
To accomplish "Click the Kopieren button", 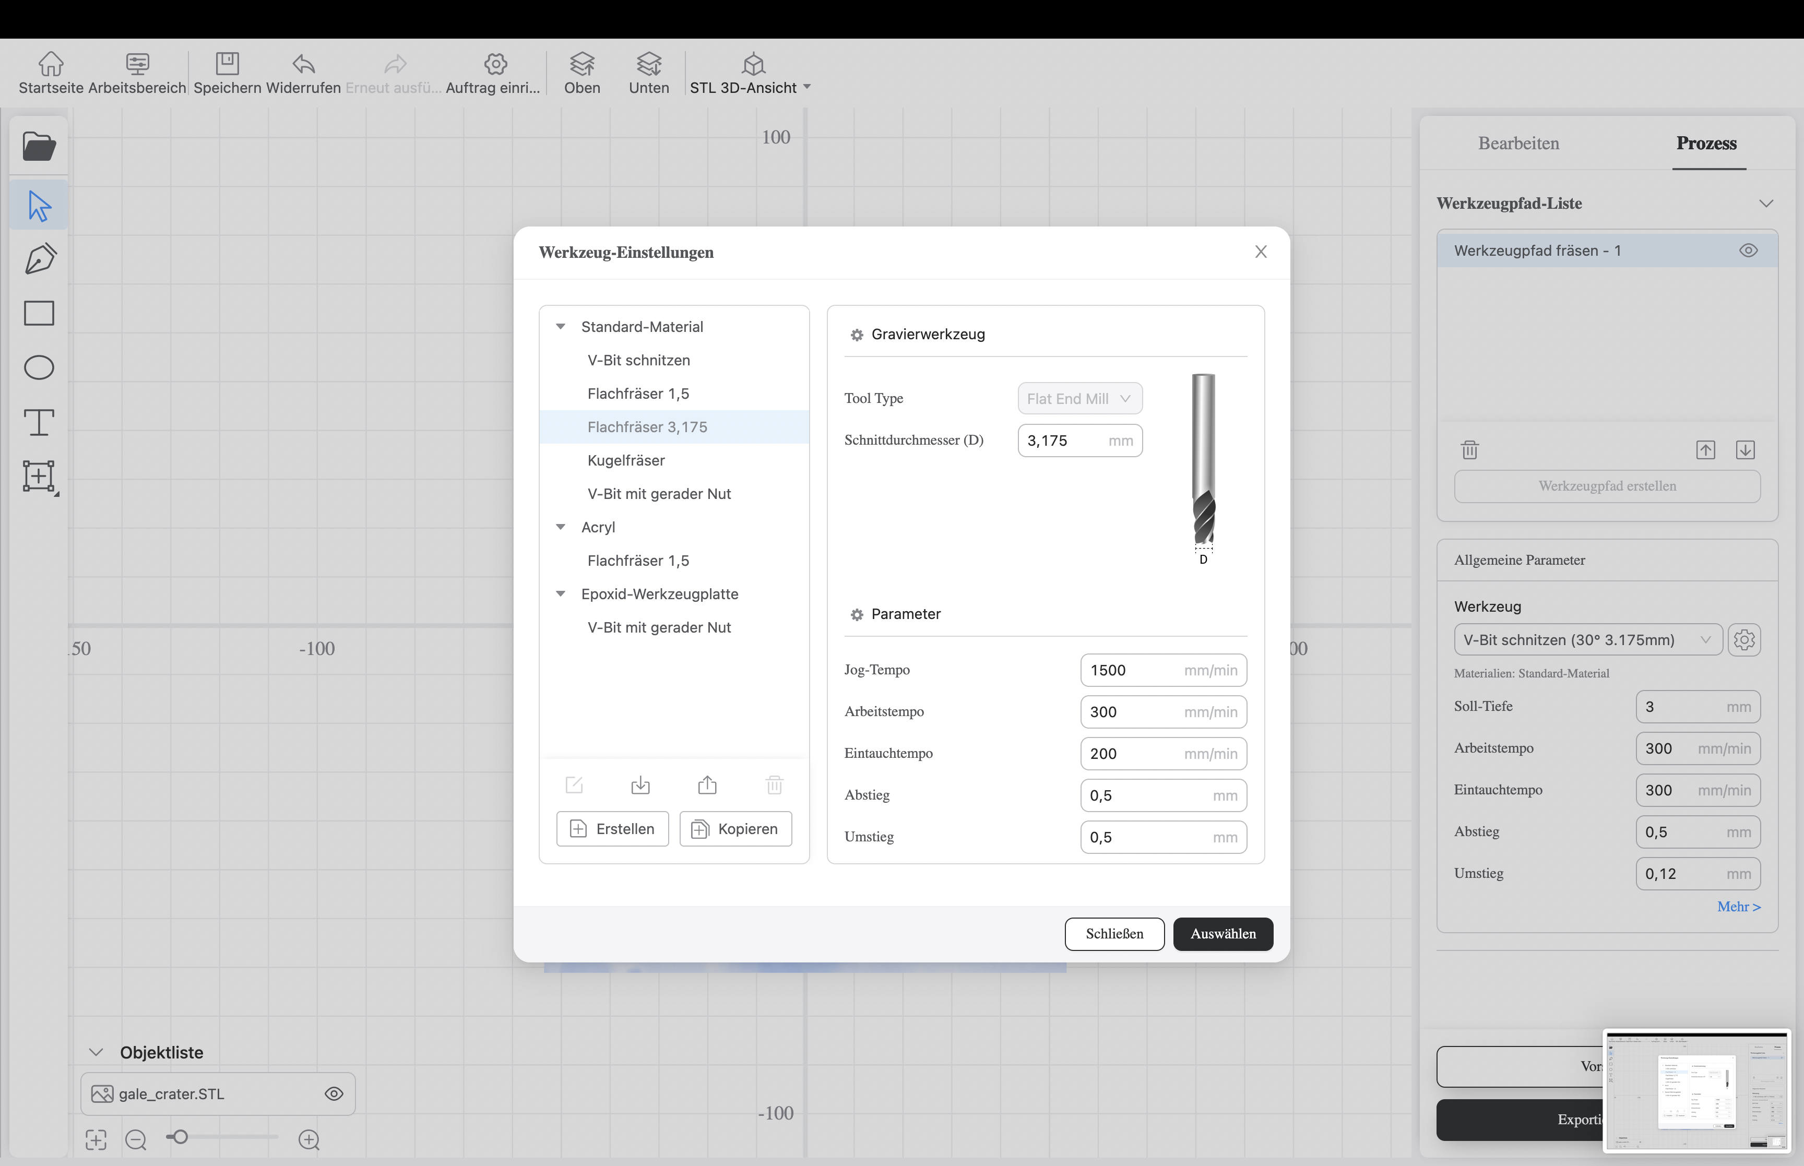I will click(735, 829).
